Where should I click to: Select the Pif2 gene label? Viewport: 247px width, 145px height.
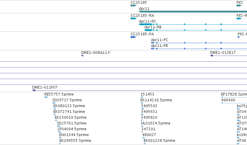[239, 3]
